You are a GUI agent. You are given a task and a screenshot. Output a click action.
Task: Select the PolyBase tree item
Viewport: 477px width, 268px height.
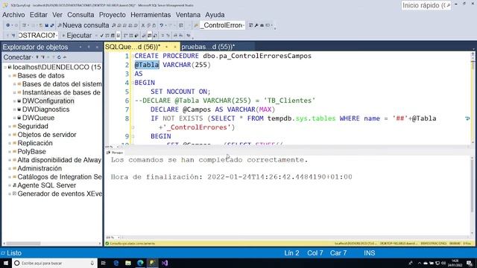click(x=31, y=152)
